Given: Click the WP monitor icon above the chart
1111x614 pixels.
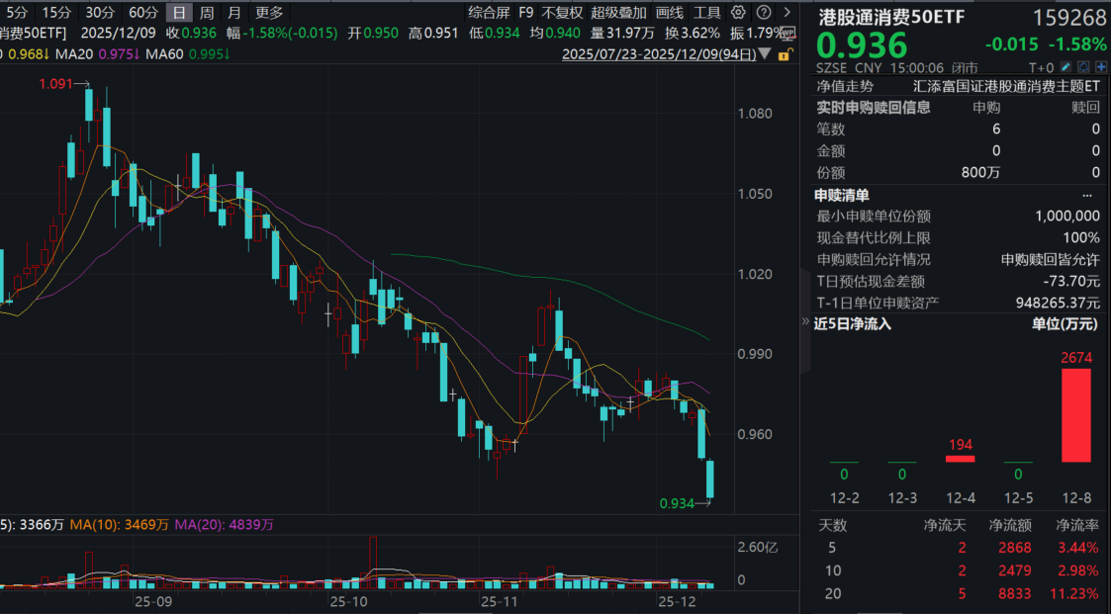Looking at the screenshot, I should pos(788,32).
